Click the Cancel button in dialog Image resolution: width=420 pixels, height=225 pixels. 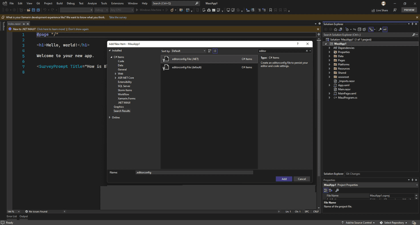tap(301, 179)
